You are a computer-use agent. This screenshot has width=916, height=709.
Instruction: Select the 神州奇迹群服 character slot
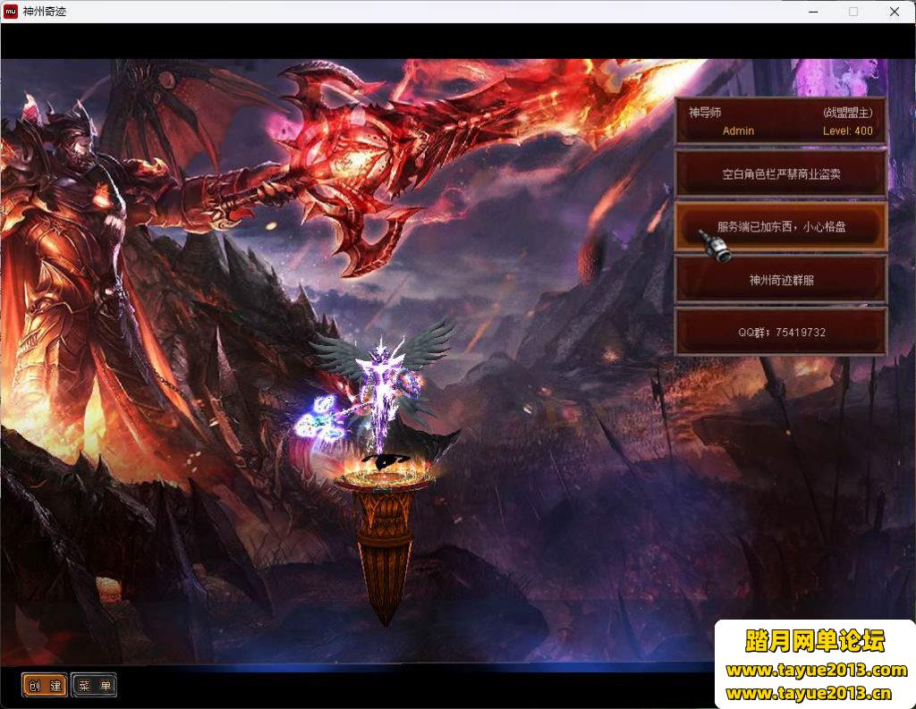click(x=781, y=280)
